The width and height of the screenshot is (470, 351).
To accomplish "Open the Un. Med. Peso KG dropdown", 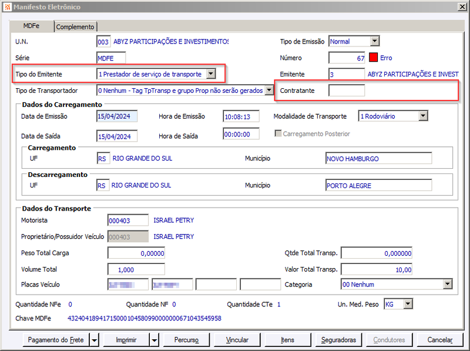I will (x=408, y=304).
